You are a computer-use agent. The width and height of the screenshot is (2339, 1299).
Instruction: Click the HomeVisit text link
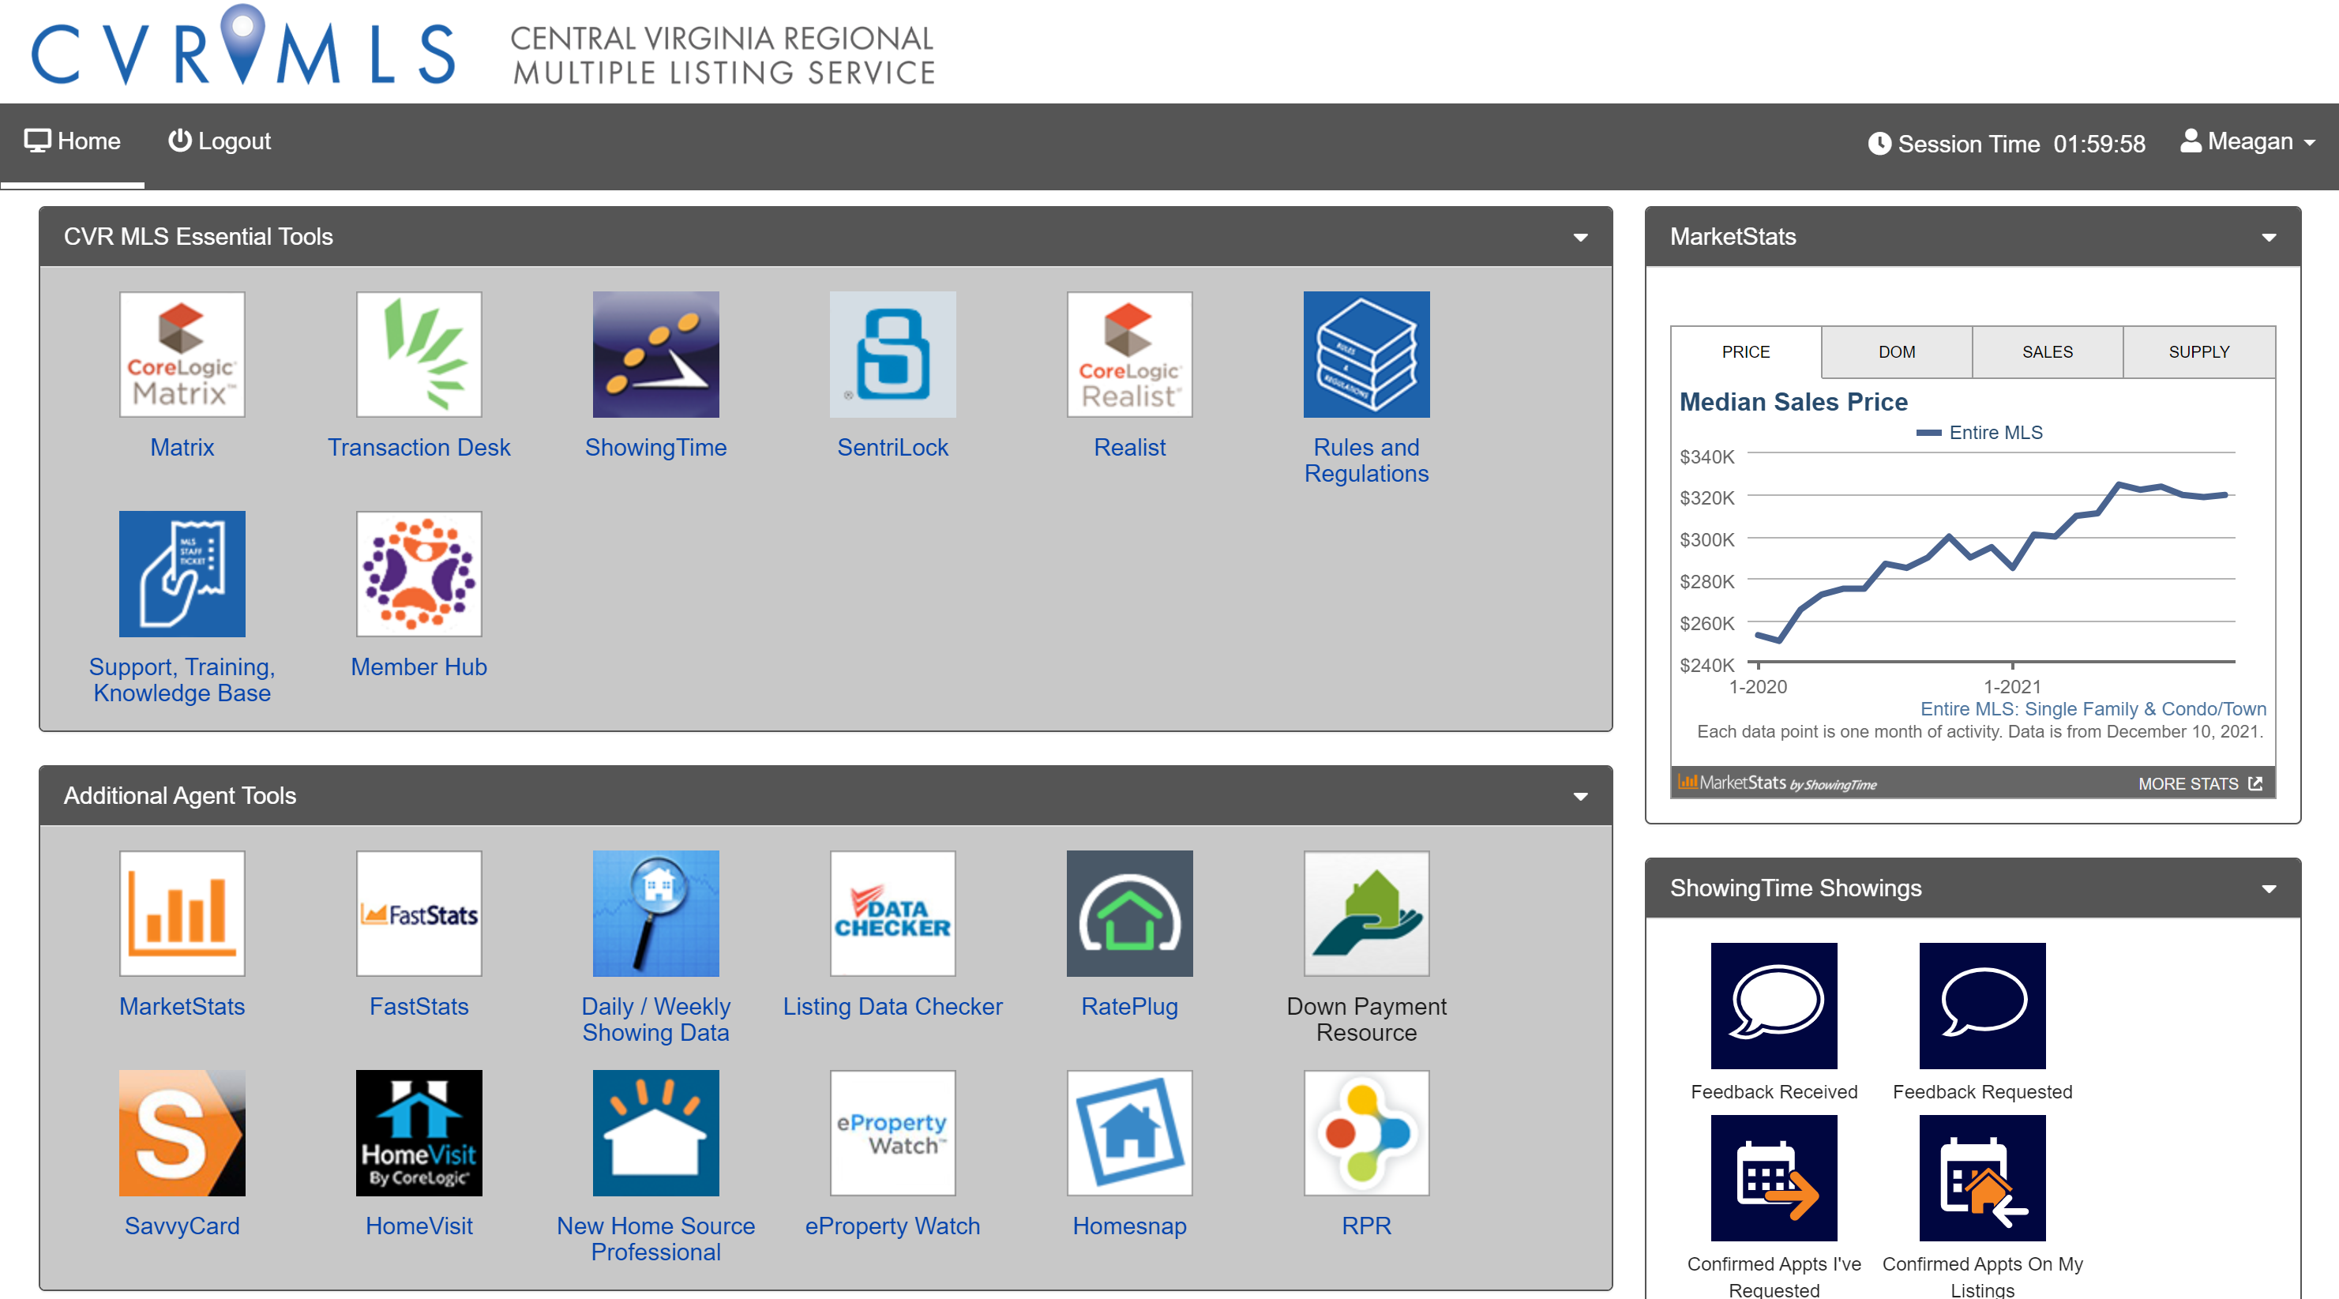tap(419, 1226)
